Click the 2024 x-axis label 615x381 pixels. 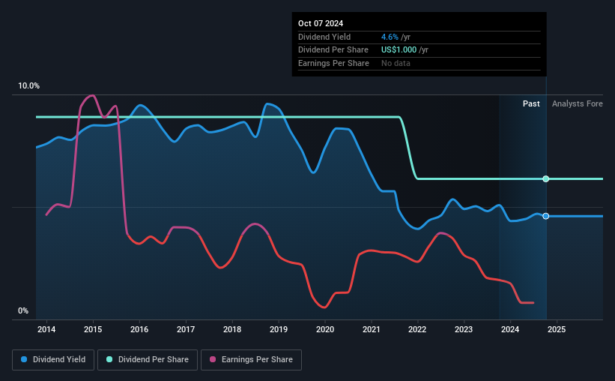click(x=510, y=329)
